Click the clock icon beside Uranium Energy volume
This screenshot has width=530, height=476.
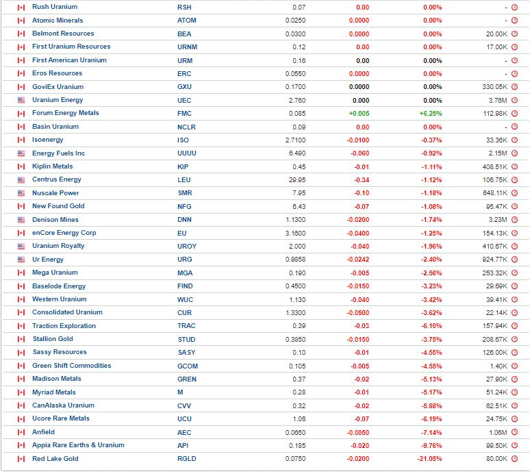coord(514,100)
